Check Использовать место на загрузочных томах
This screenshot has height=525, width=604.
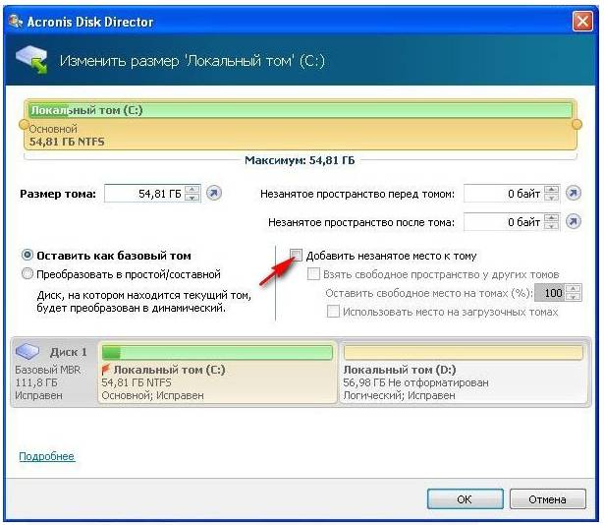[x=333, y=312]
